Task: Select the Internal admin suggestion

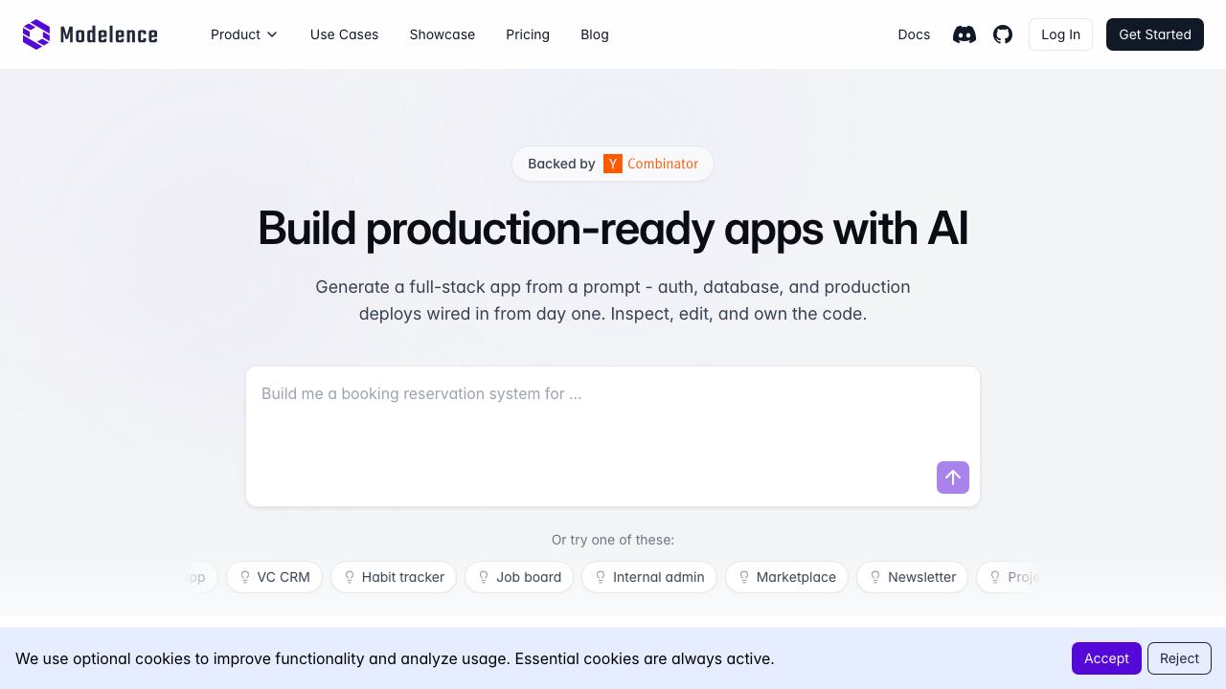Action: pyautogui.click(x=649, y=577)
